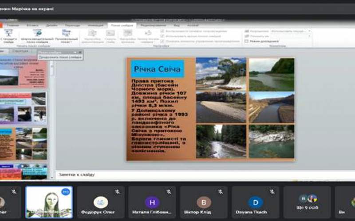Click the highlighted presenter video tile
Image resolution: width=355 pixels, height=221 pixels.
[49, 202]
